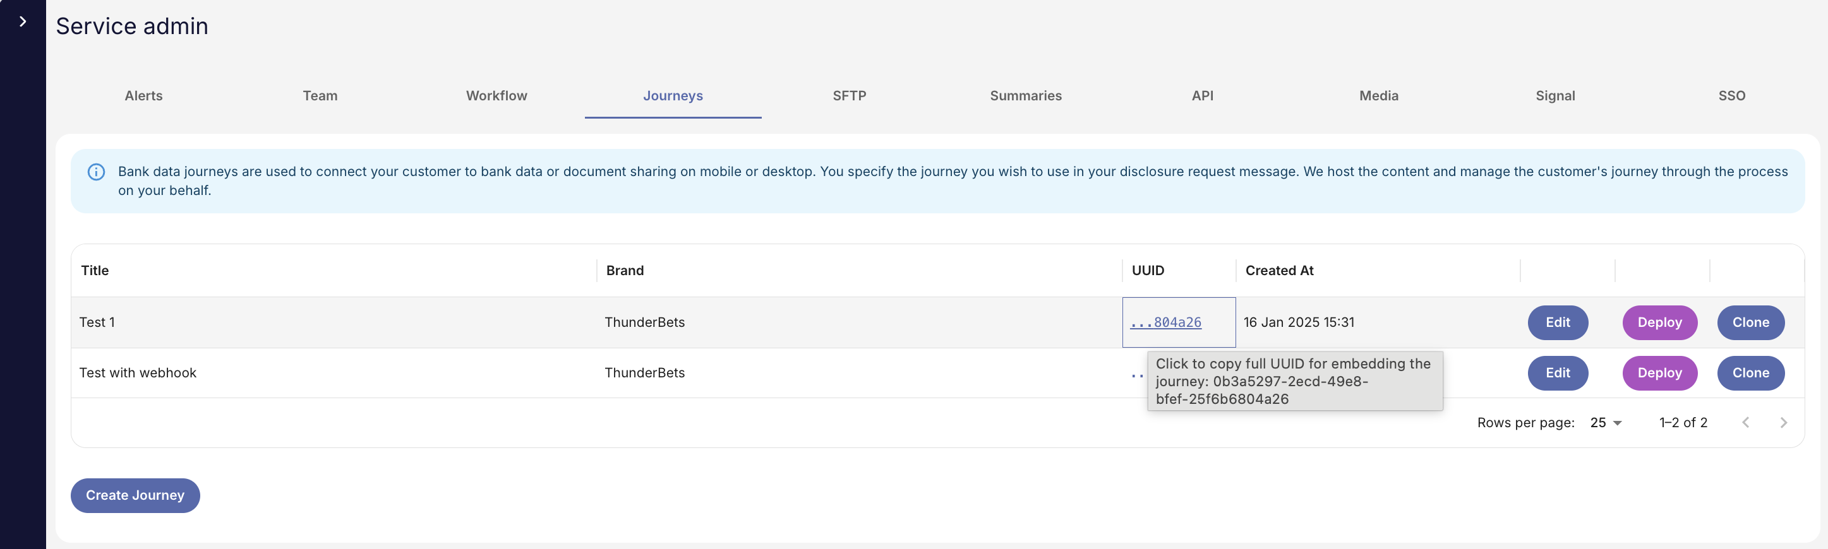
Task: Open rows per page dropdown
Action: (1606, 423)
